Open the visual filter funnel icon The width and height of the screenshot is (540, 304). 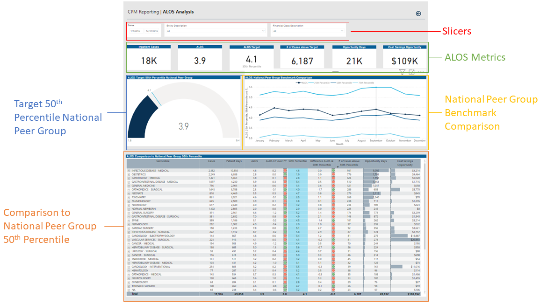tap(402, 72)
